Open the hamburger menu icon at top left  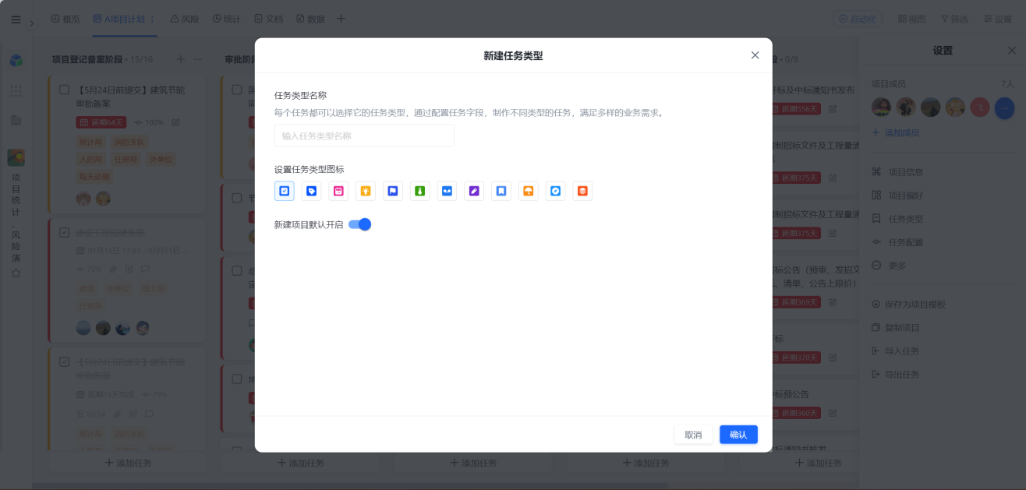16,19
